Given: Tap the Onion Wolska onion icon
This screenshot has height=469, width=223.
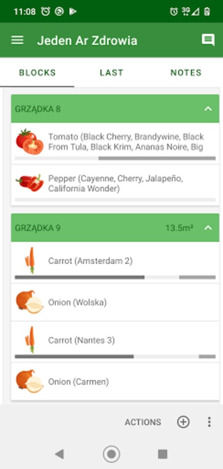Looking at the screenshot, I should point(29,302).
